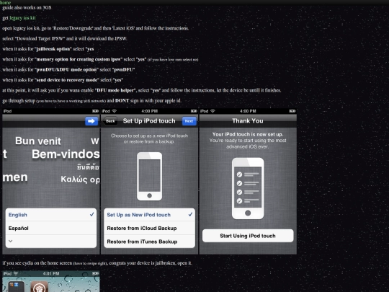This screenshot has height=292, width=389.
Task: Tap Start Using iPod touch button
Action: tap(248, 236)
